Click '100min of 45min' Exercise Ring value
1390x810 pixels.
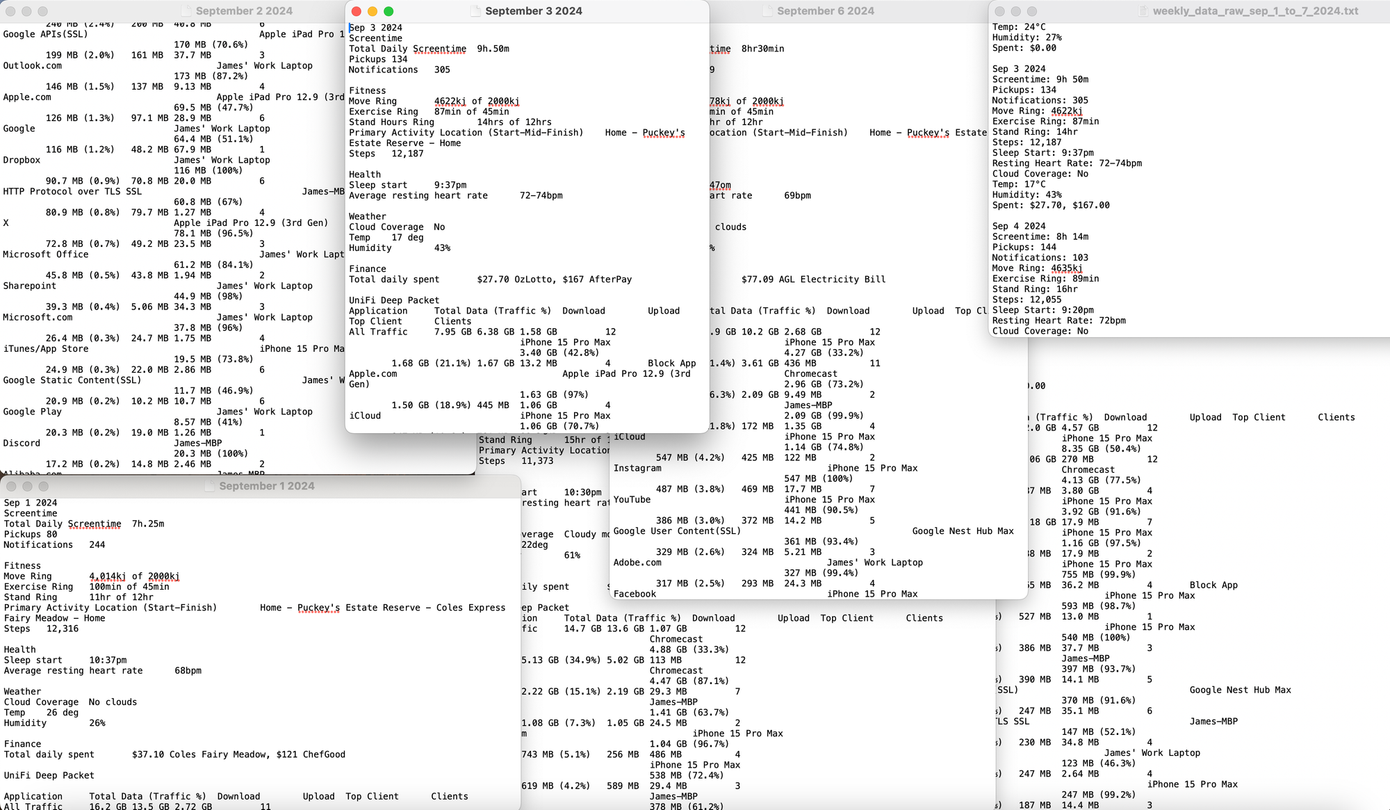click(129, 587)
